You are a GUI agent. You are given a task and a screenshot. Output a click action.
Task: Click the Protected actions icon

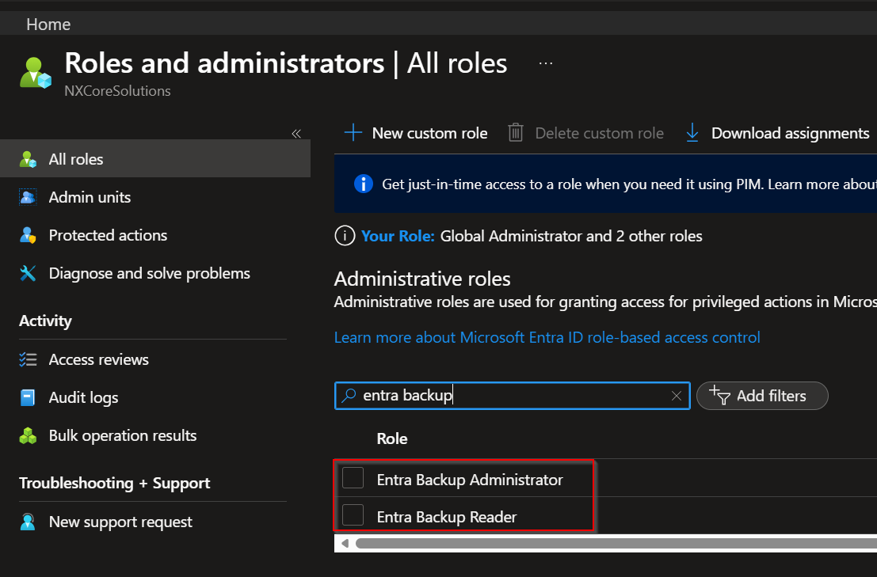[28, 235]
